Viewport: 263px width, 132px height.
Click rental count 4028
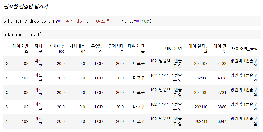click(x=222, y=78)
